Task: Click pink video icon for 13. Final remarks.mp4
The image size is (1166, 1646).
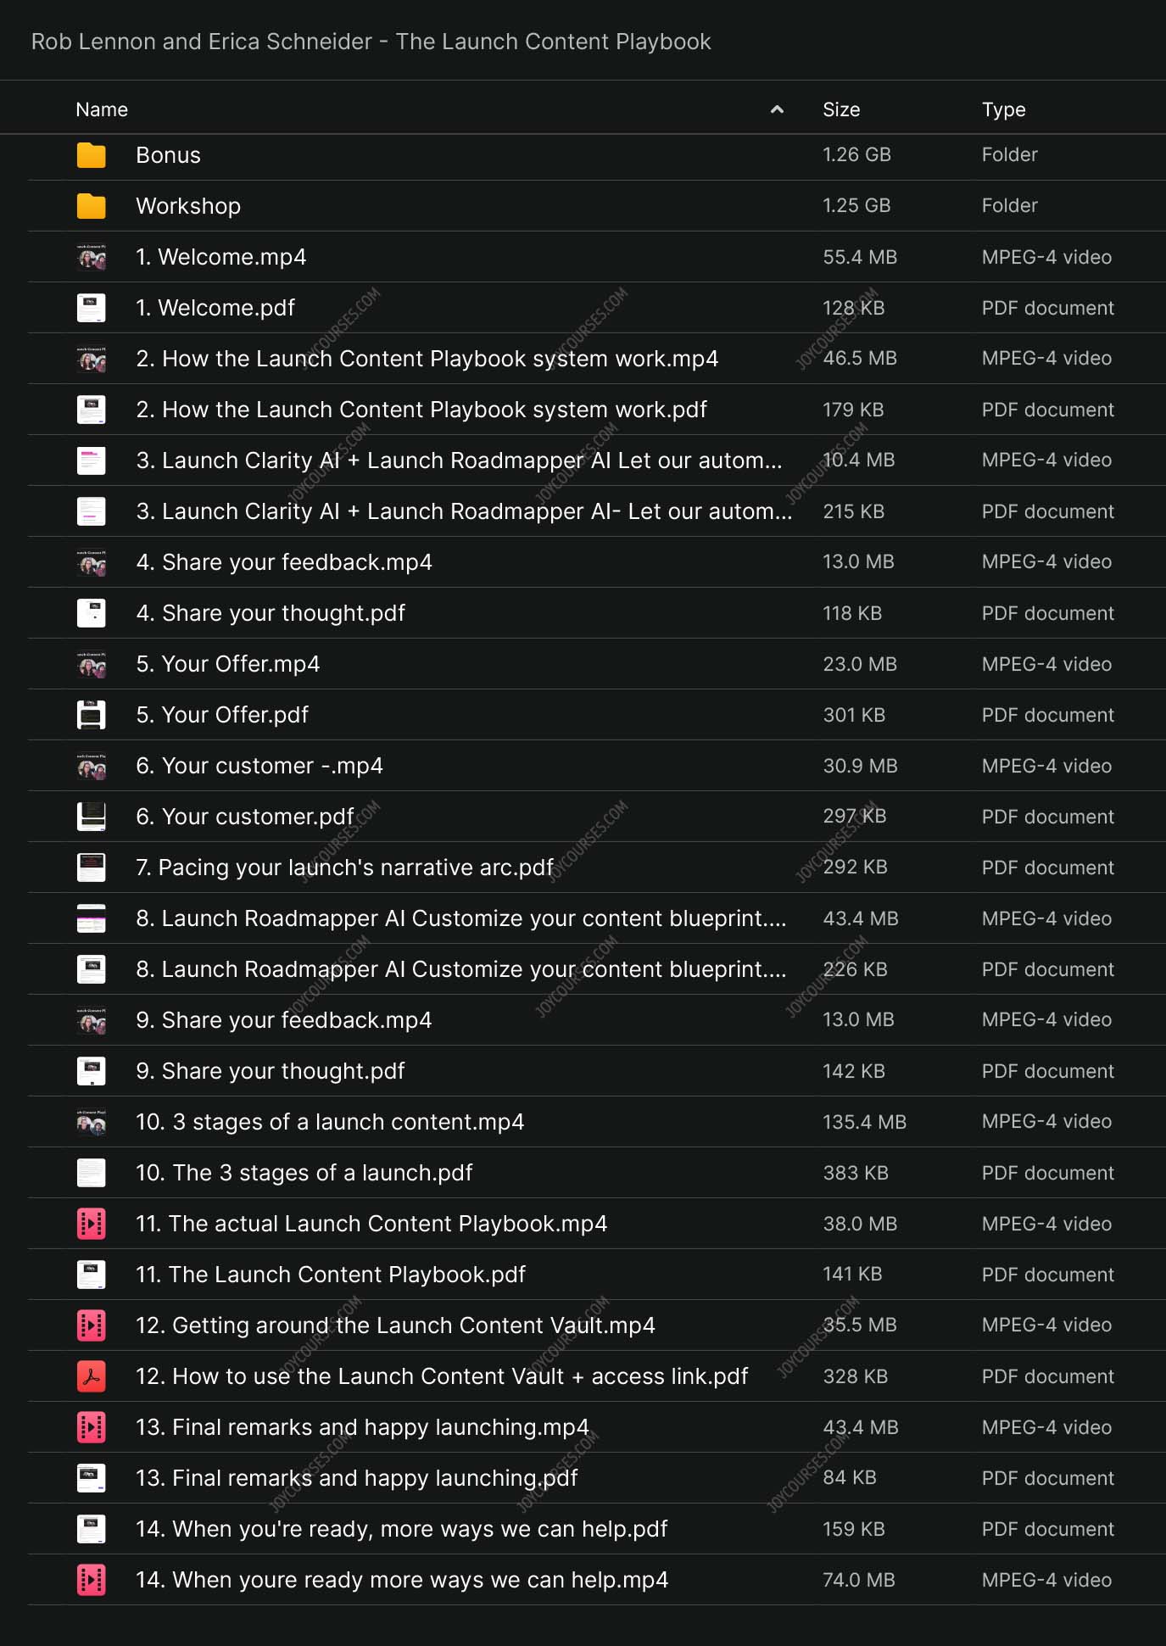Action: pyautogui.click(x=91, y=1427)
